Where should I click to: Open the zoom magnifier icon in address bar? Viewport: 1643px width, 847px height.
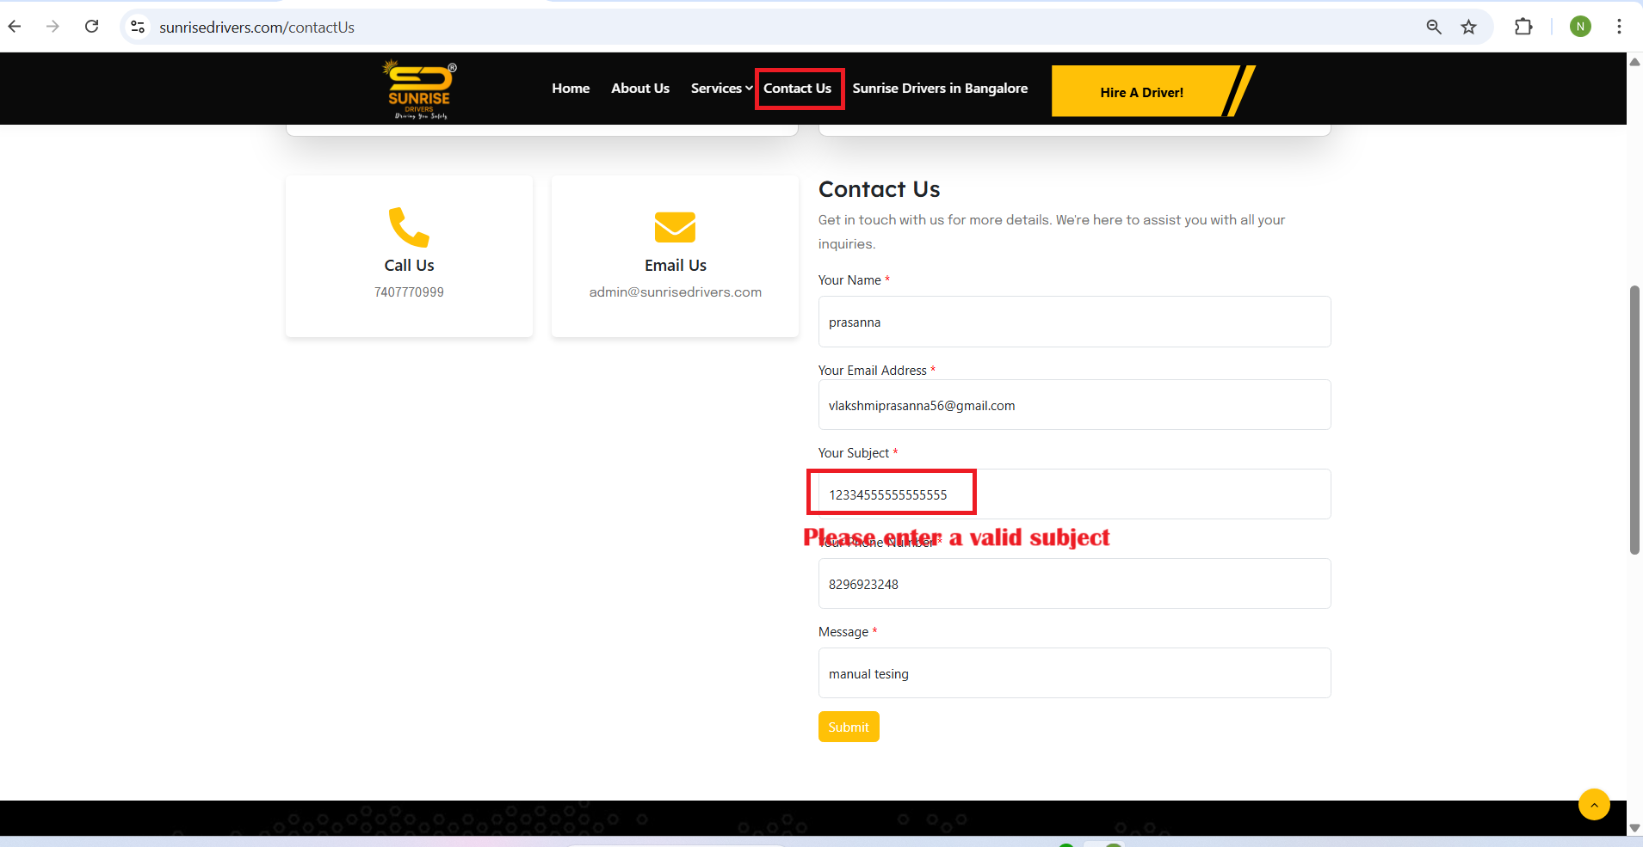click(1433, 27)
